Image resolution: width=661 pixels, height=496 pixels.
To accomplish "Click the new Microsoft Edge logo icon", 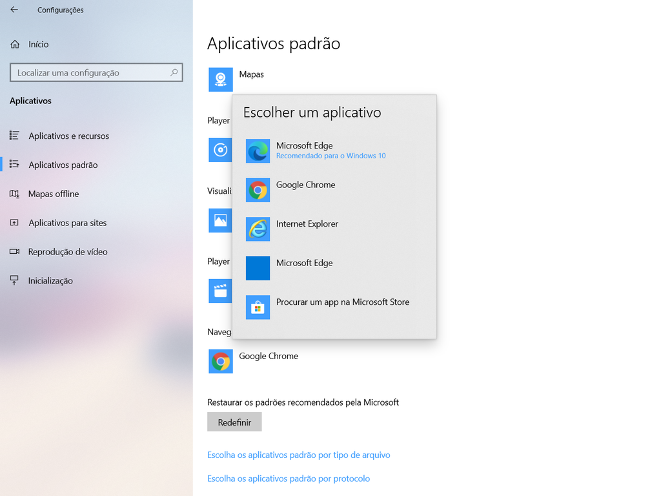I will [258, 151].
